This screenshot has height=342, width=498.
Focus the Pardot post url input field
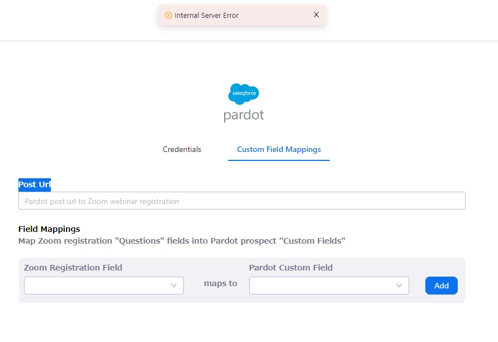click(x=241, y=201)
